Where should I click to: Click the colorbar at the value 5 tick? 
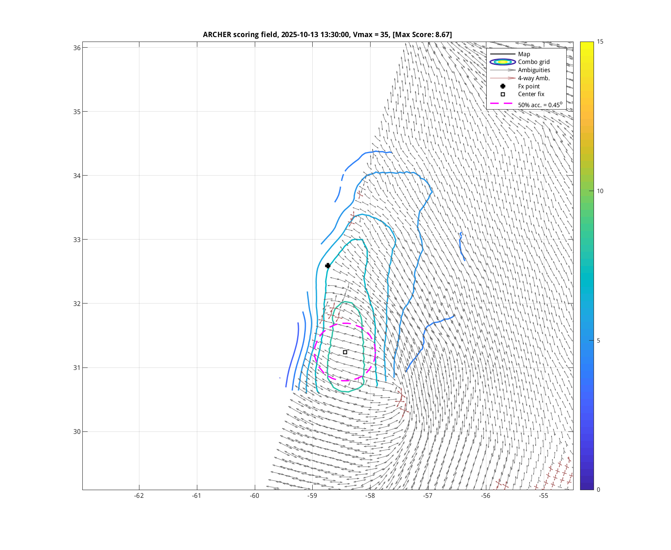pyautogui.click(x=587, y=341)
